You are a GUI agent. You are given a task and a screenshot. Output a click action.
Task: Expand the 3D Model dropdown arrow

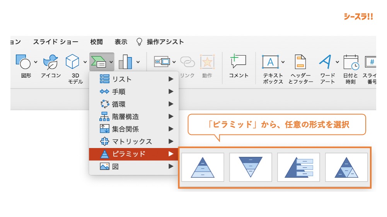[85, 62]
